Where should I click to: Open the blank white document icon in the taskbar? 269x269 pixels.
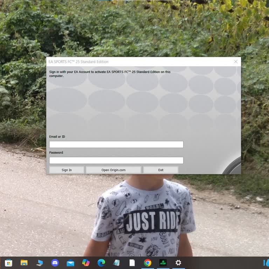click(x=132, y=263)
